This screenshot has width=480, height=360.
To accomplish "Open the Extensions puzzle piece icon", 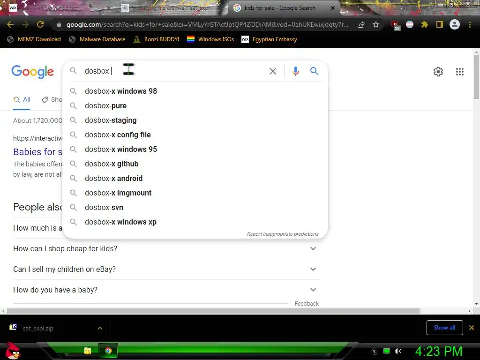I will (424, 24).
